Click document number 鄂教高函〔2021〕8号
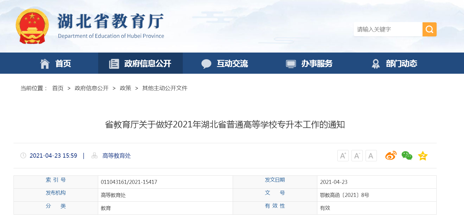 click(344, 195)
